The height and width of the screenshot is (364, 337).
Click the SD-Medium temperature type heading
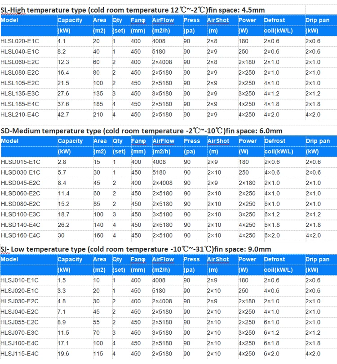click(x=141, y=131)
